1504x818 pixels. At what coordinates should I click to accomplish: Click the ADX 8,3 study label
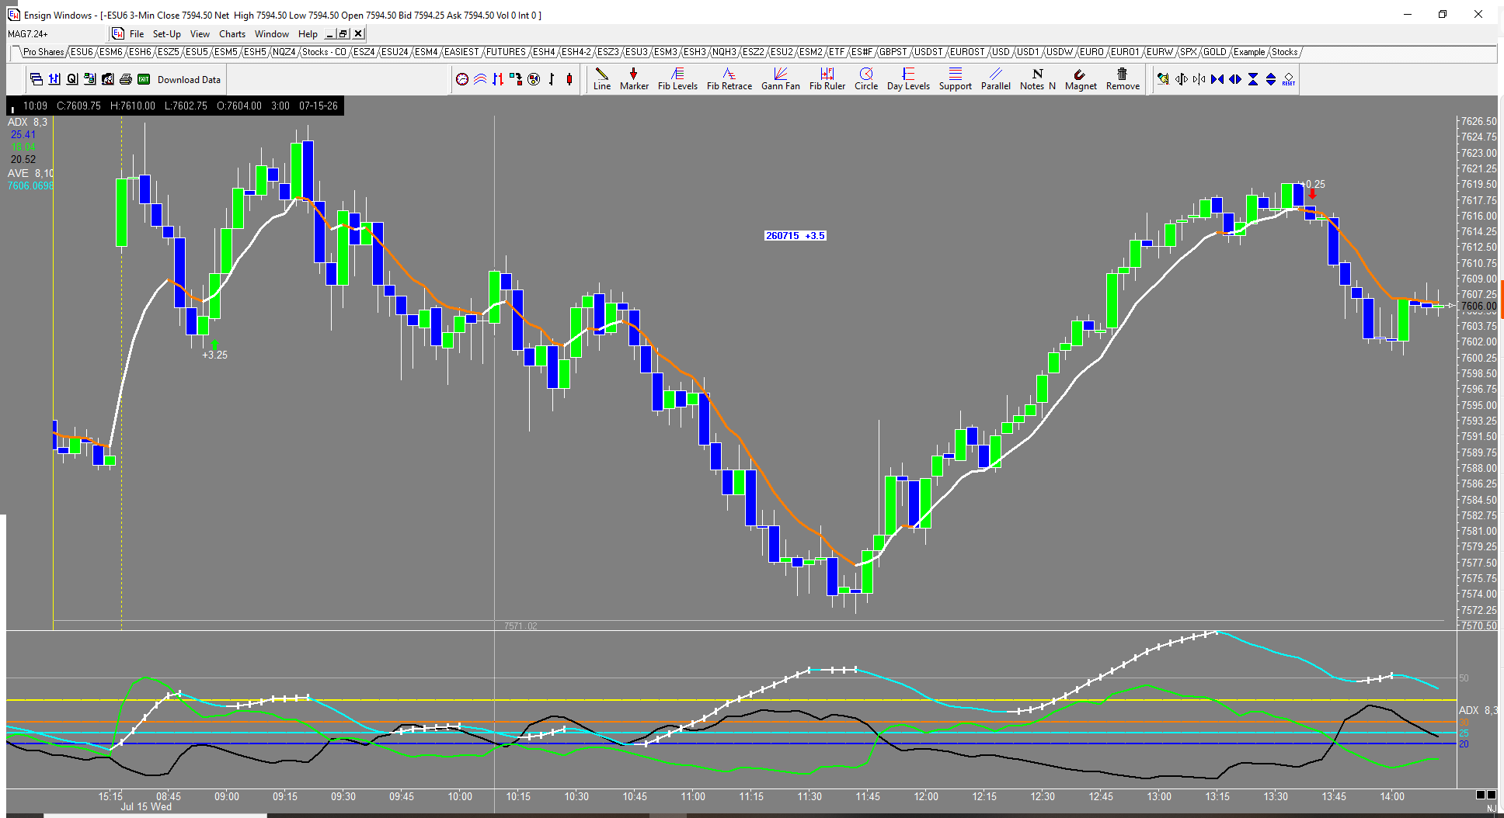tap(27, 122)
